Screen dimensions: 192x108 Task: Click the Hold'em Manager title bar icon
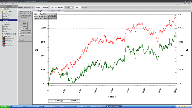pyautogui.click(x=1, y=1)
